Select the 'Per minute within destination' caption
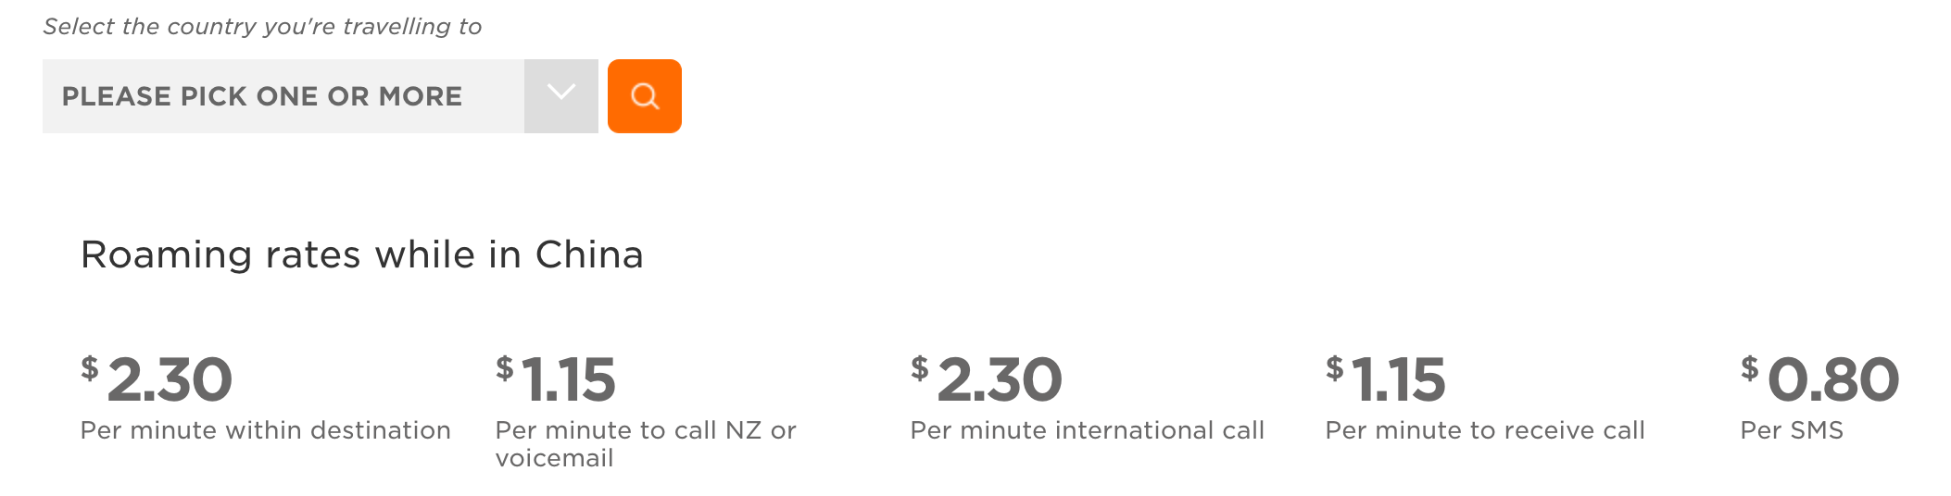 [x=265, y=430]
